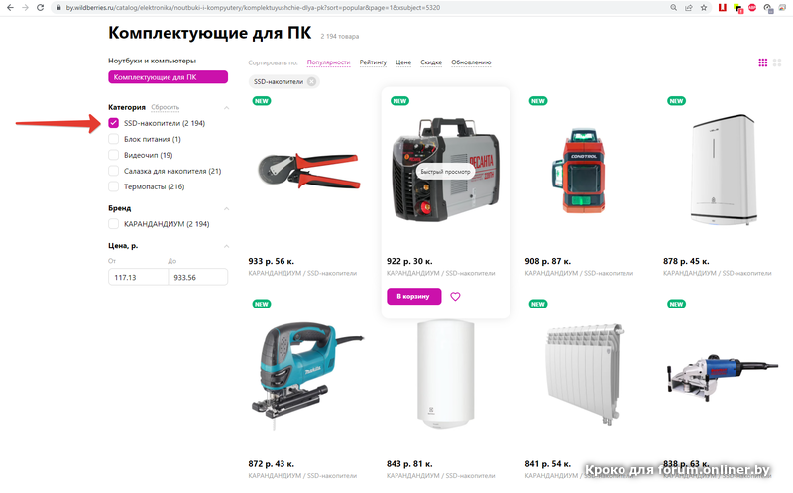Collapse the Категория filter section
This screenshot has height=493, width=793.
point(227,107)
